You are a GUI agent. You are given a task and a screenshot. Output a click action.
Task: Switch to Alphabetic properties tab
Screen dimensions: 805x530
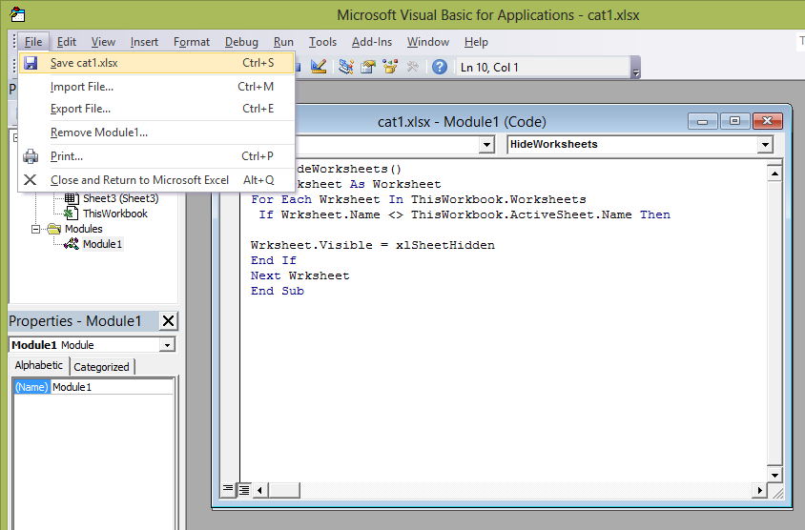pyautogui.click(x=38, y=365)
